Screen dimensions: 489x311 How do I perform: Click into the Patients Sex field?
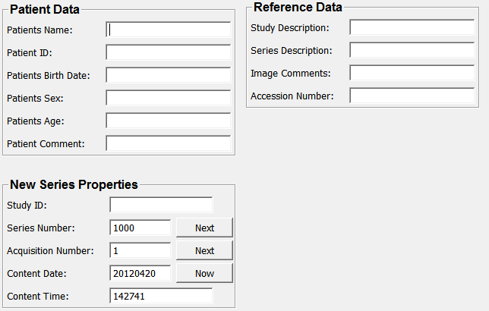pyautogui.click(x=168, y=98)
